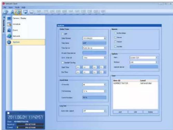Open the Auto User Logout dropdown

point(94,111)
